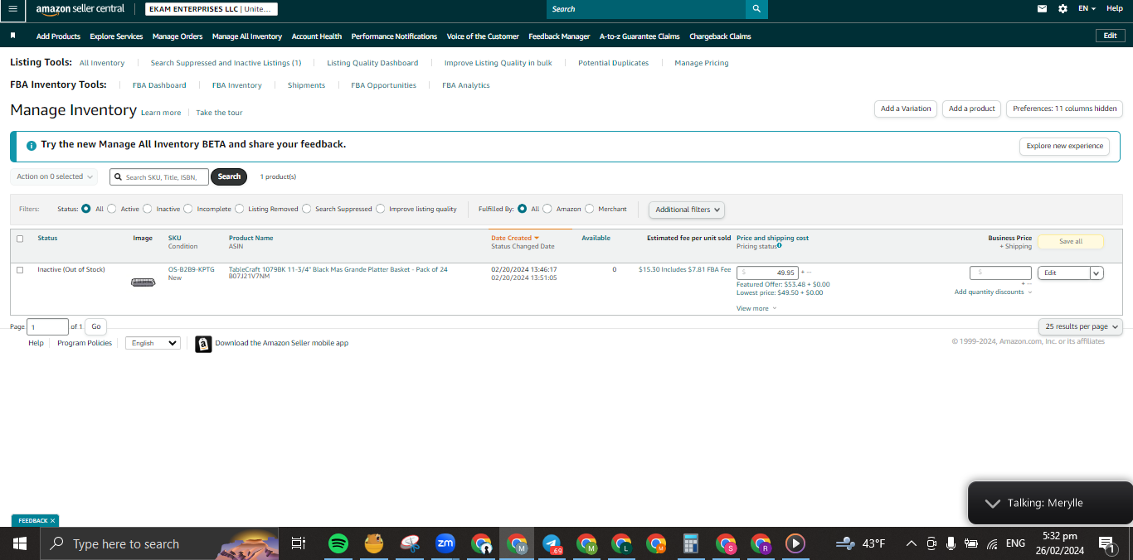Open Task View in the taskbar
1133x560 pixels.
[x=298, y=543]
